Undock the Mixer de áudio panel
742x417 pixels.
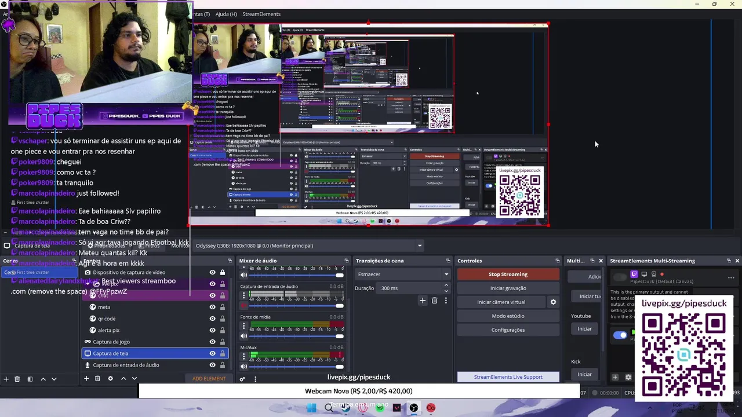coord(346,261)
